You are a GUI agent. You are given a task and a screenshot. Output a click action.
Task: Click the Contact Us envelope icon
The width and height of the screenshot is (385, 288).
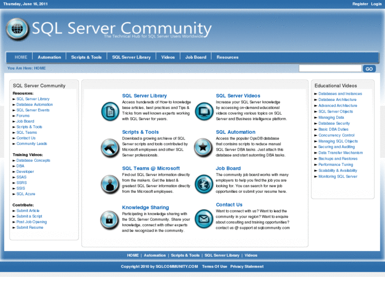(203, 219)
